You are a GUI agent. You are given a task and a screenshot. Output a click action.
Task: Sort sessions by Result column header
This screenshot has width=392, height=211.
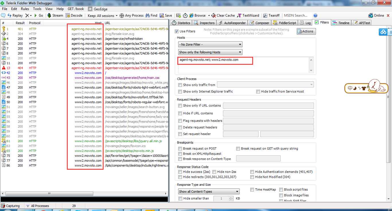pos(20,23)
